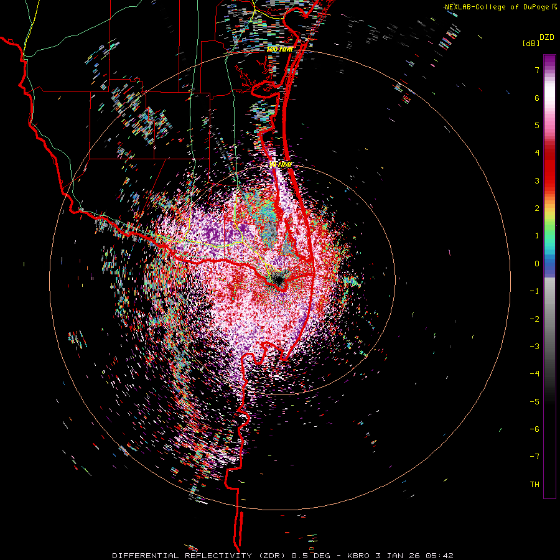
Task: Click the -1 value on the color scale
Action: pos(534,291)
